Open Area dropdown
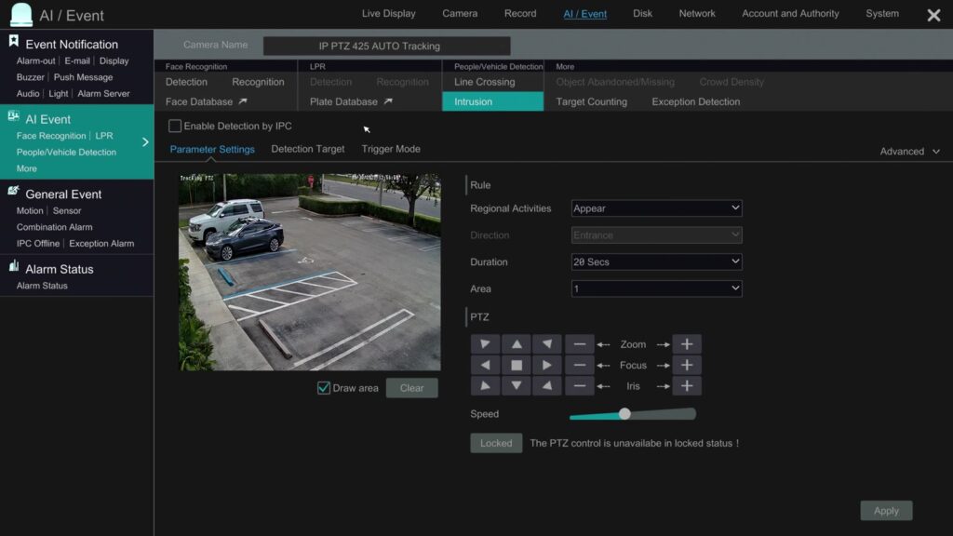Viewport: 953px width, 536px height. pos(656,288)
